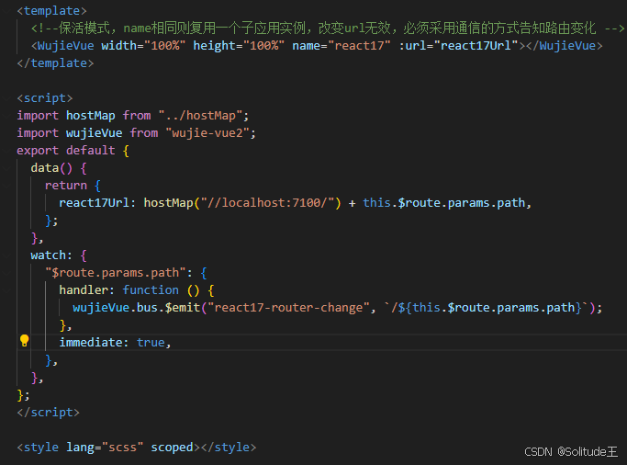This screenshot has height=465, width=627.
Task: Click the opening <template> tag
Action: (x=52, y=10)
